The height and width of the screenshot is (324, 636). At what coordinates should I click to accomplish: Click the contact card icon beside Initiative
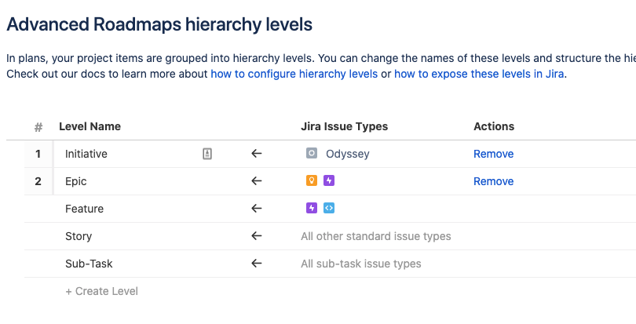(207, 154)
